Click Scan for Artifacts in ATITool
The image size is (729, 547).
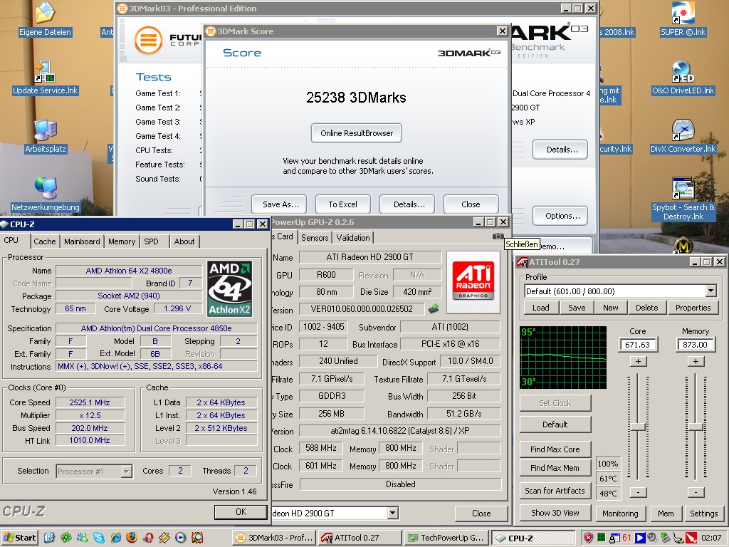(555, 491)
